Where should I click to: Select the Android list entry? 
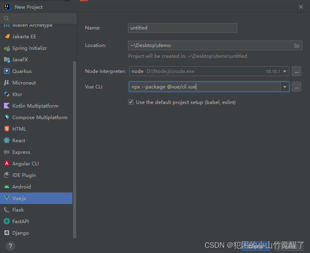coord(37,186)
